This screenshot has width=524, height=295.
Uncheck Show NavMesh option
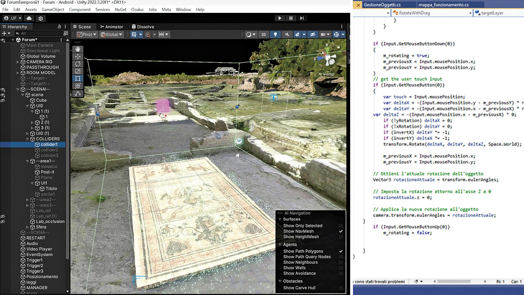tap(341, 231)
